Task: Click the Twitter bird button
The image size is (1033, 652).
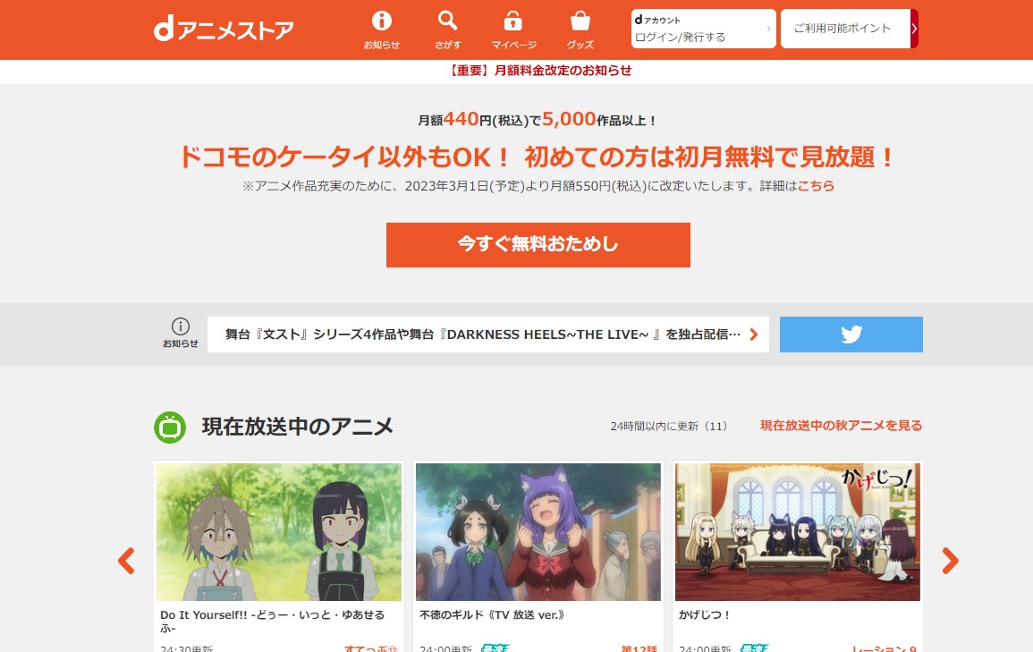Action: [x=851, y=334]
